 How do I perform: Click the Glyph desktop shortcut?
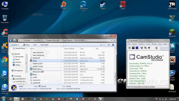coord(123,5)
